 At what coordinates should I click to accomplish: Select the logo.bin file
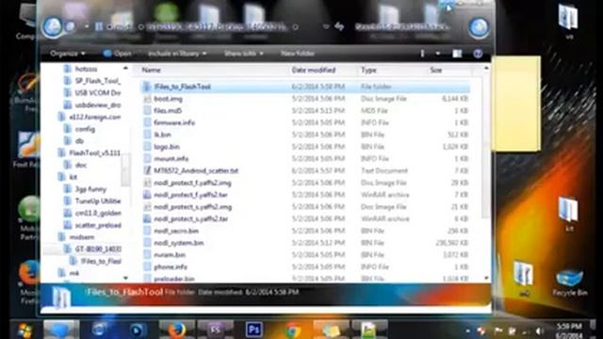click(x=166, y=147)
